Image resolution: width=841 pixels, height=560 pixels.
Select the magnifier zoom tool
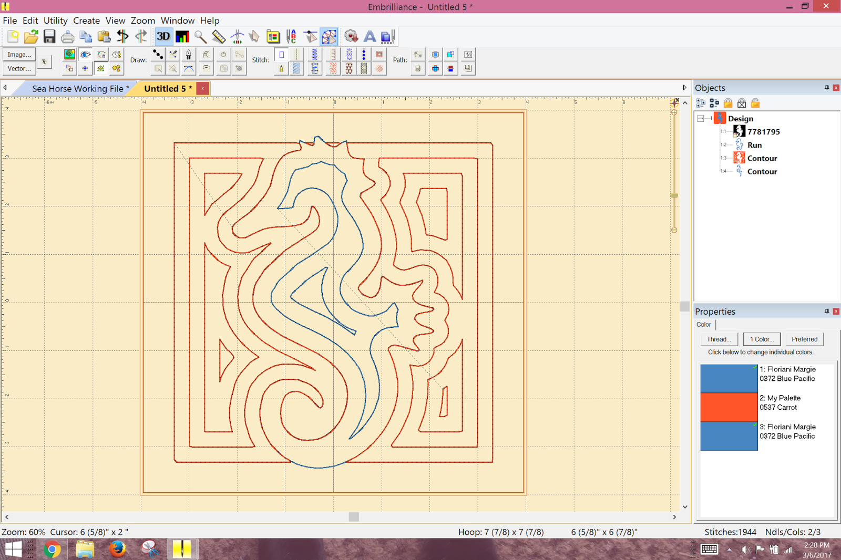click(200, 36)
